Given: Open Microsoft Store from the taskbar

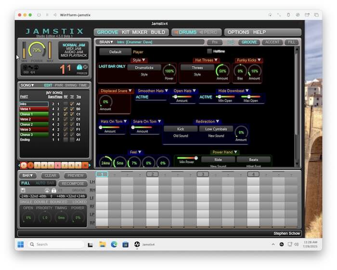Looking at the screenshot, I should 125,244.
